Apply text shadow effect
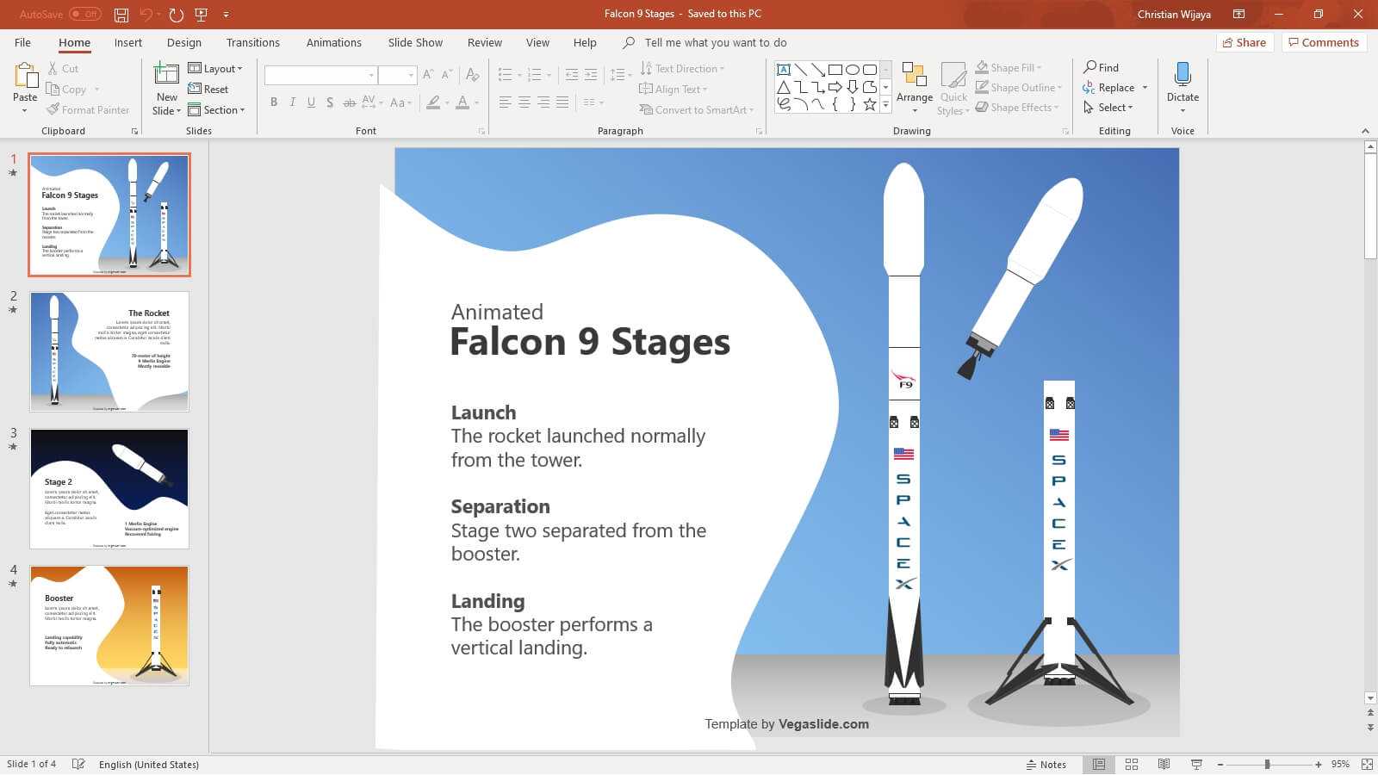Viewport: 1378px width, 775px height. [x=330, y=102]
